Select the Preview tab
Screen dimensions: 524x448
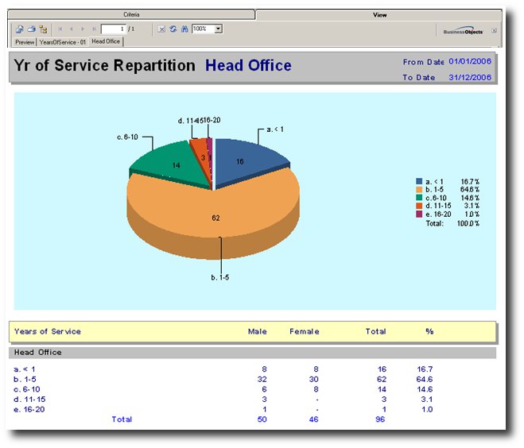tap(25, 41)
